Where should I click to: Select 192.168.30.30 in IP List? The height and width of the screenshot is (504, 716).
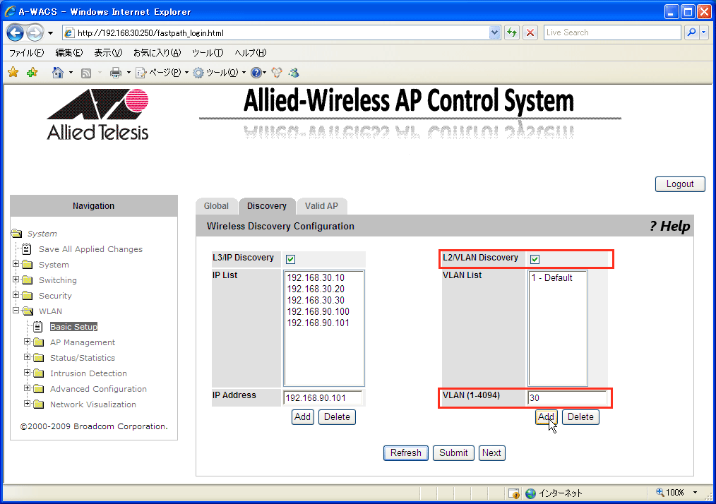316,301
